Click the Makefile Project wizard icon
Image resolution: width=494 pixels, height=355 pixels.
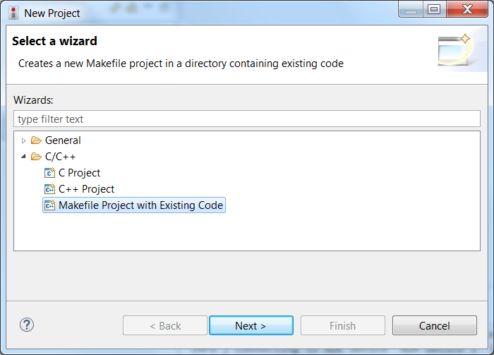[50, 205]
